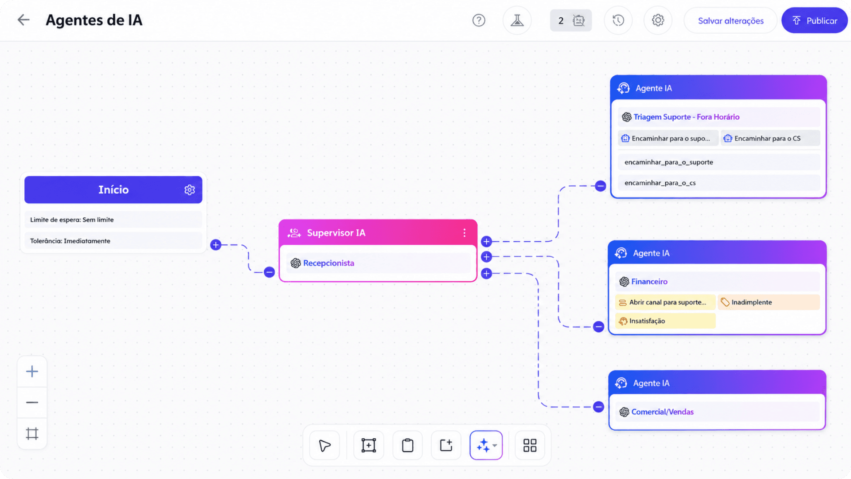Click the fit-to-screen frame icon
The image size is (851, 479).
click(32, 433)
